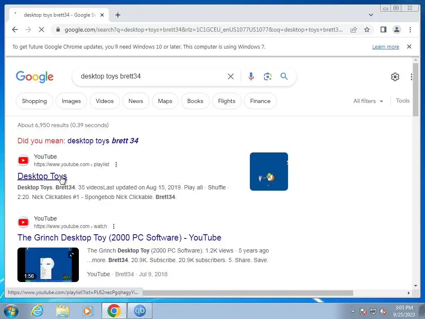
Task: Go back to the previous page
Action: pos(15,29)
